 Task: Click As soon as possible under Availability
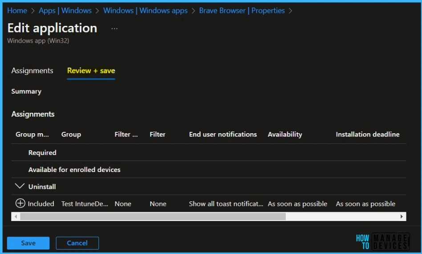(x=297, y=204)
